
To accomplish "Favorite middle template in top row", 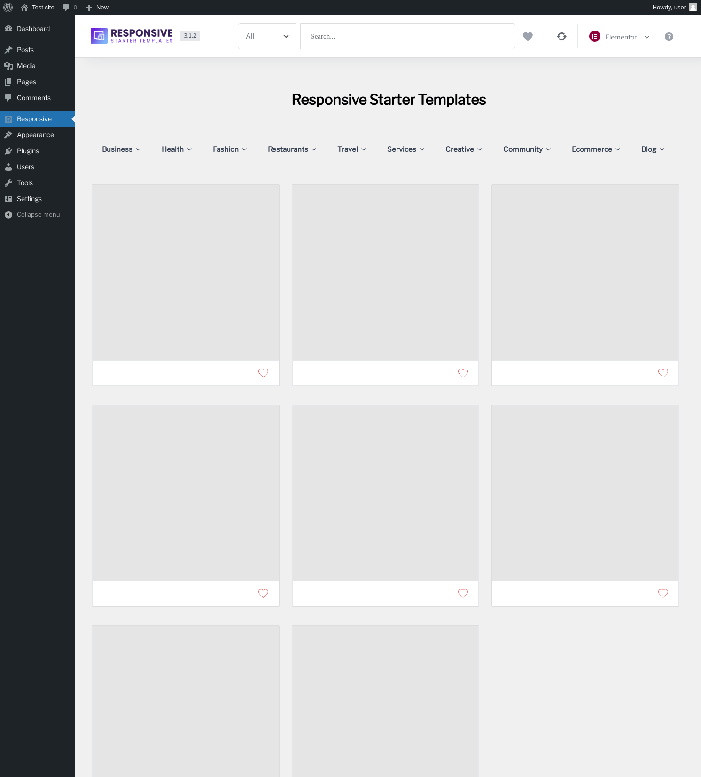I will pyautogui.click(x=463, y=373).
